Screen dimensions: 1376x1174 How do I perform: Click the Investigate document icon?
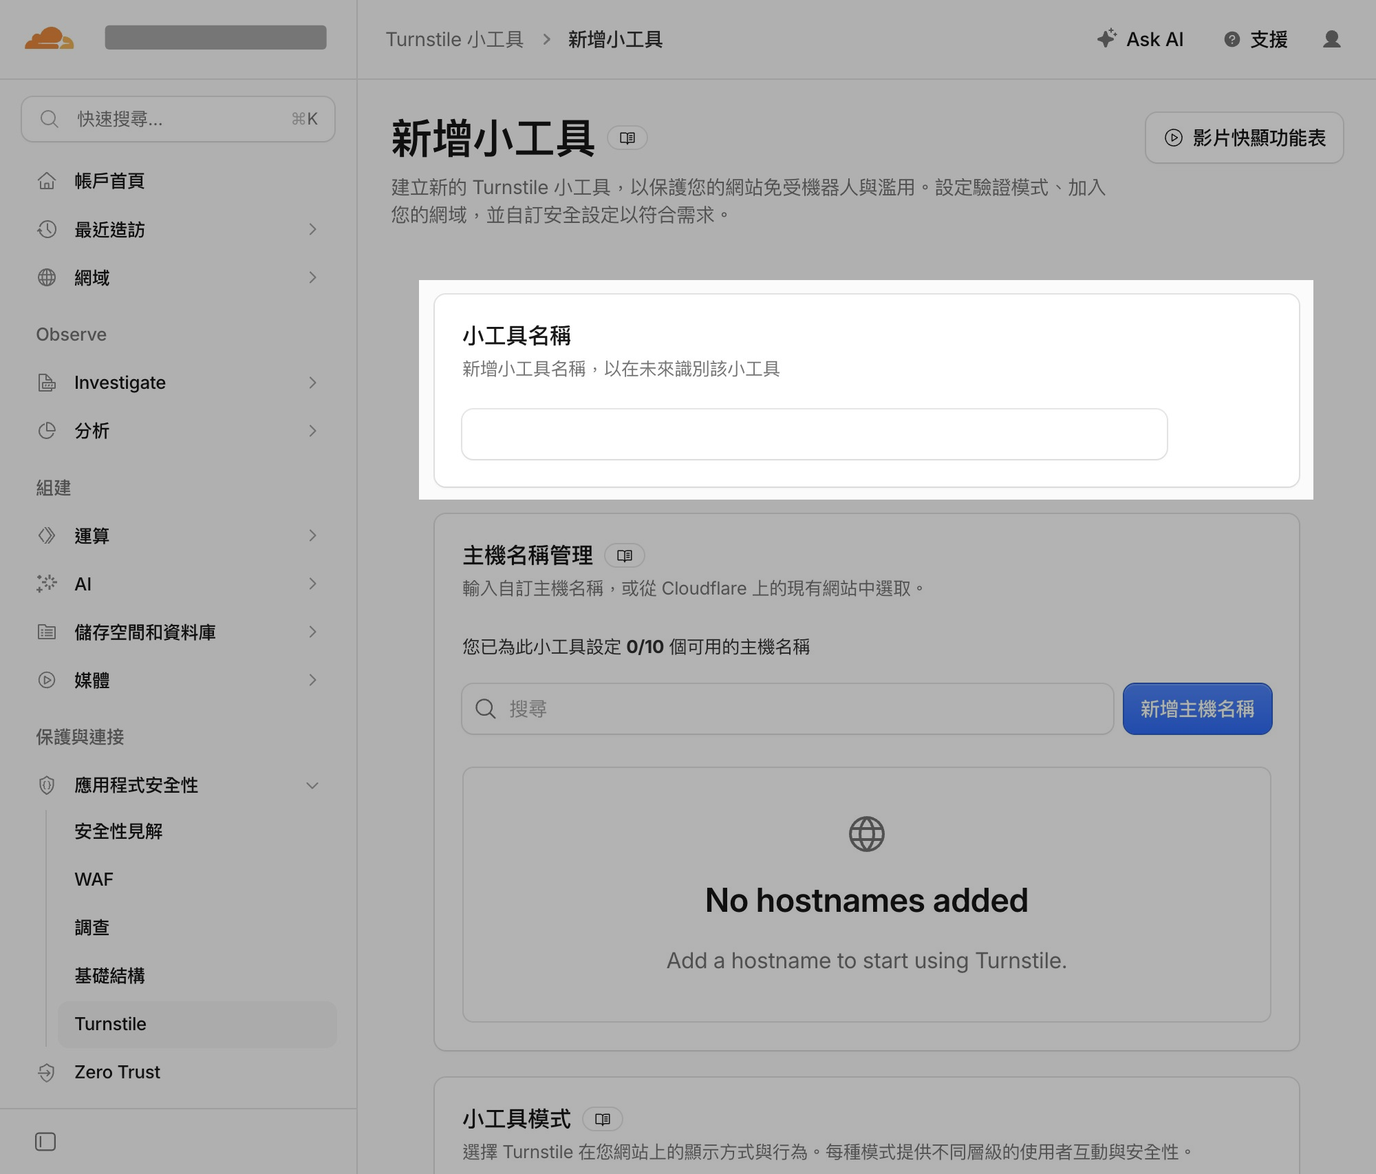[47, 383]
